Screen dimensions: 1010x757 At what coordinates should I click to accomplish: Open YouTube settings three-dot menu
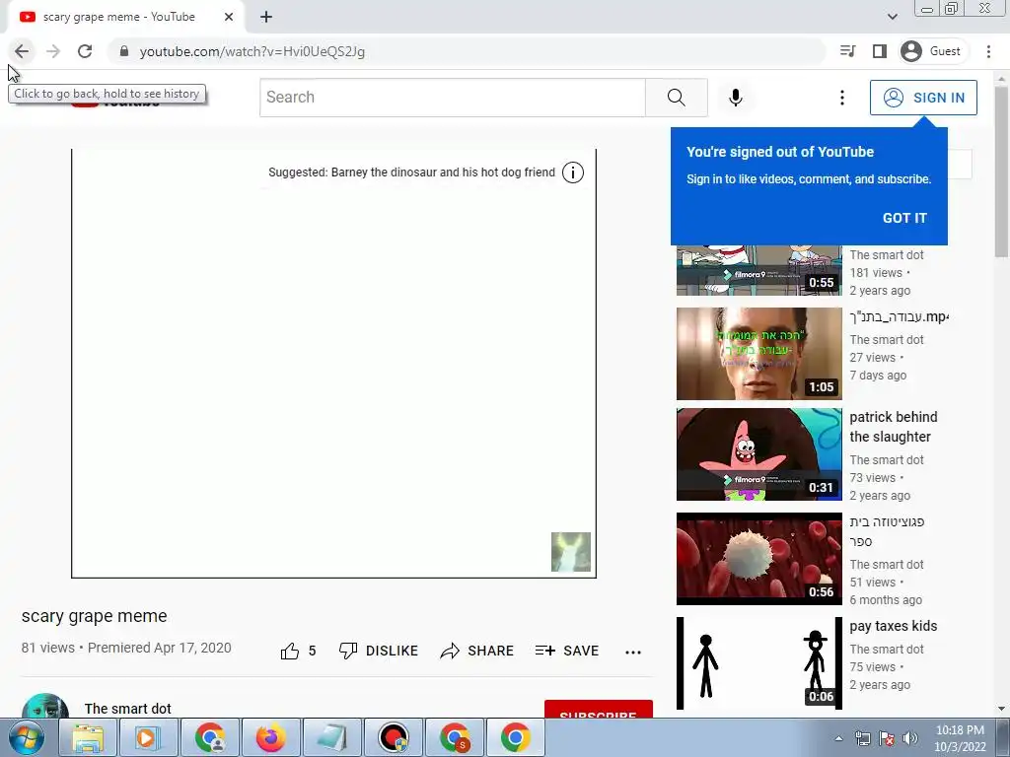click(x=842, y=98)
